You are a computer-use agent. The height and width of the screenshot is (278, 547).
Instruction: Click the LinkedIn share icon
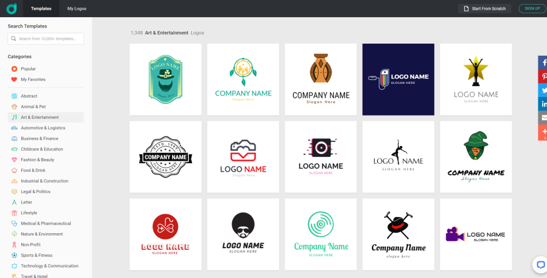(542, 104)
